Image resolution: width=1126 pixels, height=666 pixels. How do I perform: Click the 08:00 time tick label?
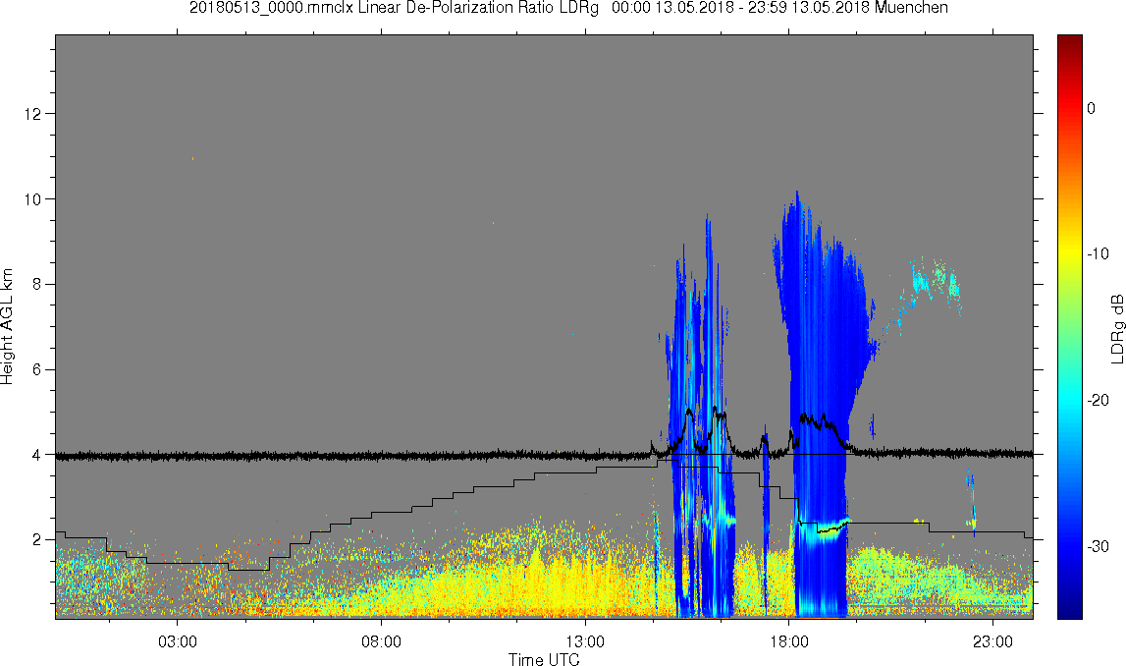coord(381,640)
